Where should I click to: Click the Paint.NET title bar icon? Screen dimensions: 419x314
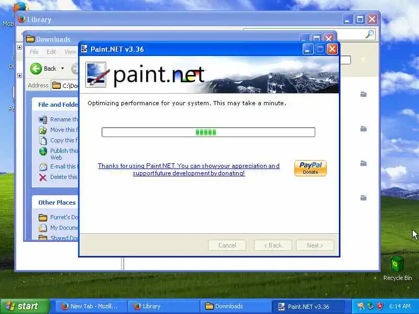click(x=84, y=49)
